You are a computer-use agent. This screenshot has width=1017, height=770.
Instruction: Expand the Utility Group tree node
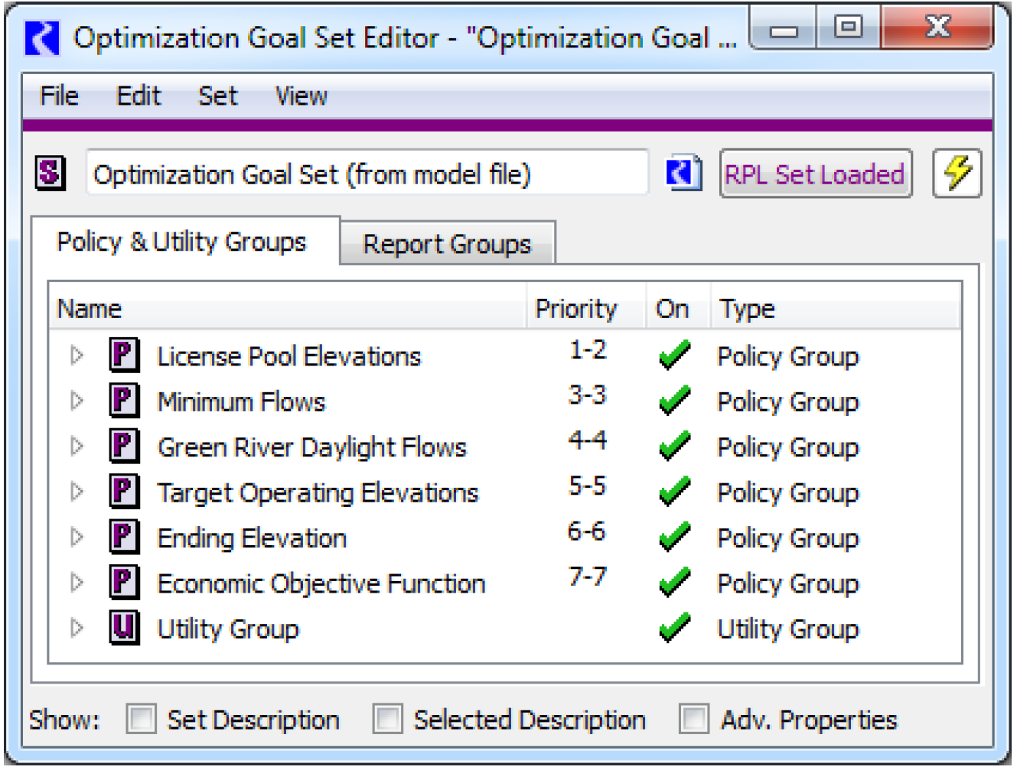pyautogui.click(x=77, y=628)
